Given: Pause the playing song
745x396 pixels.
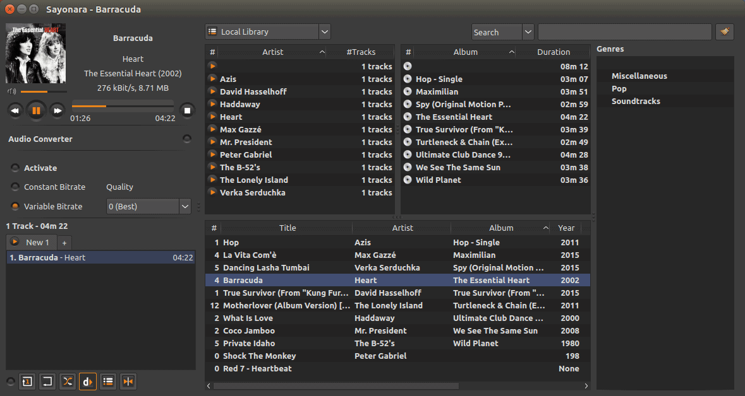Looking at the screenshot, I should pos(36,111).
